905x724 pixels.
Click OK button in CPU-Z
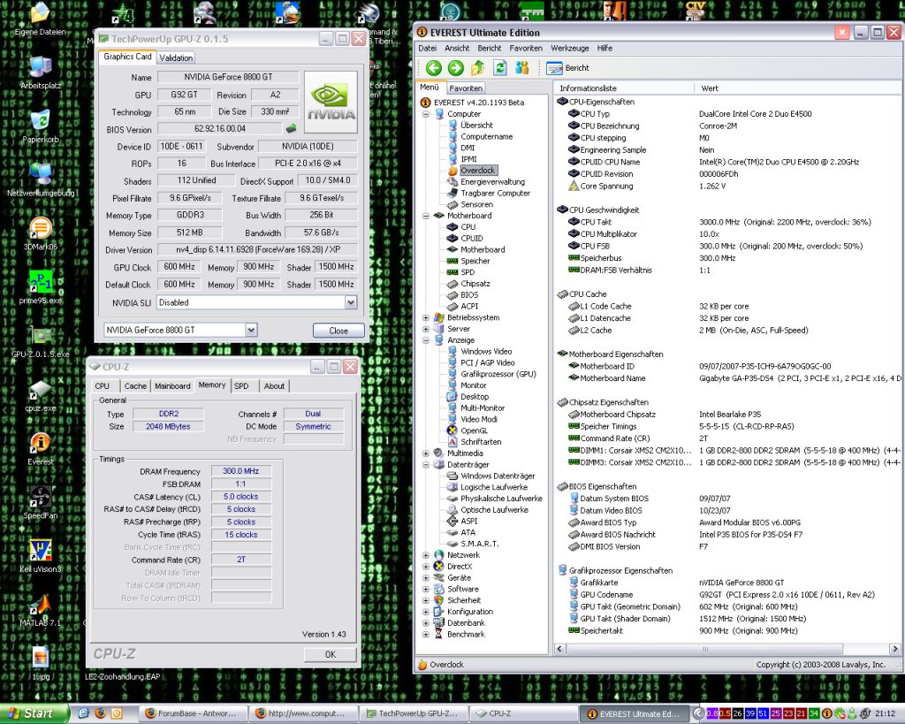coord(331,654)
